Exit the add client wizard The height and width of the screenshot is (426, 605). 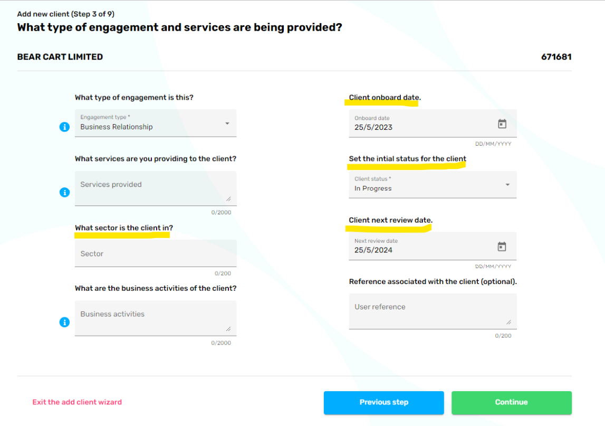(x=77, y=402)
